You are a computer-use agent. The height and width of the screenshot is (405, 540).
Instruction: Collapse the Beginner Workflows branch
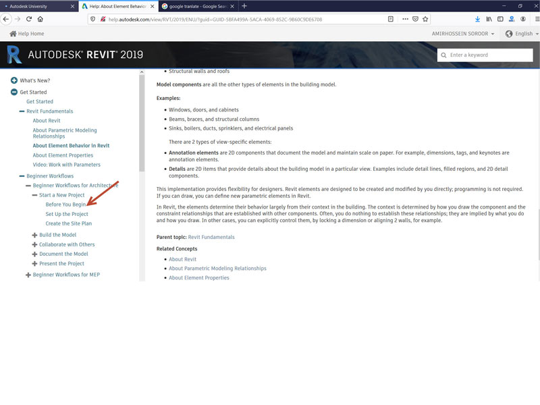click(x=22, y=176)
